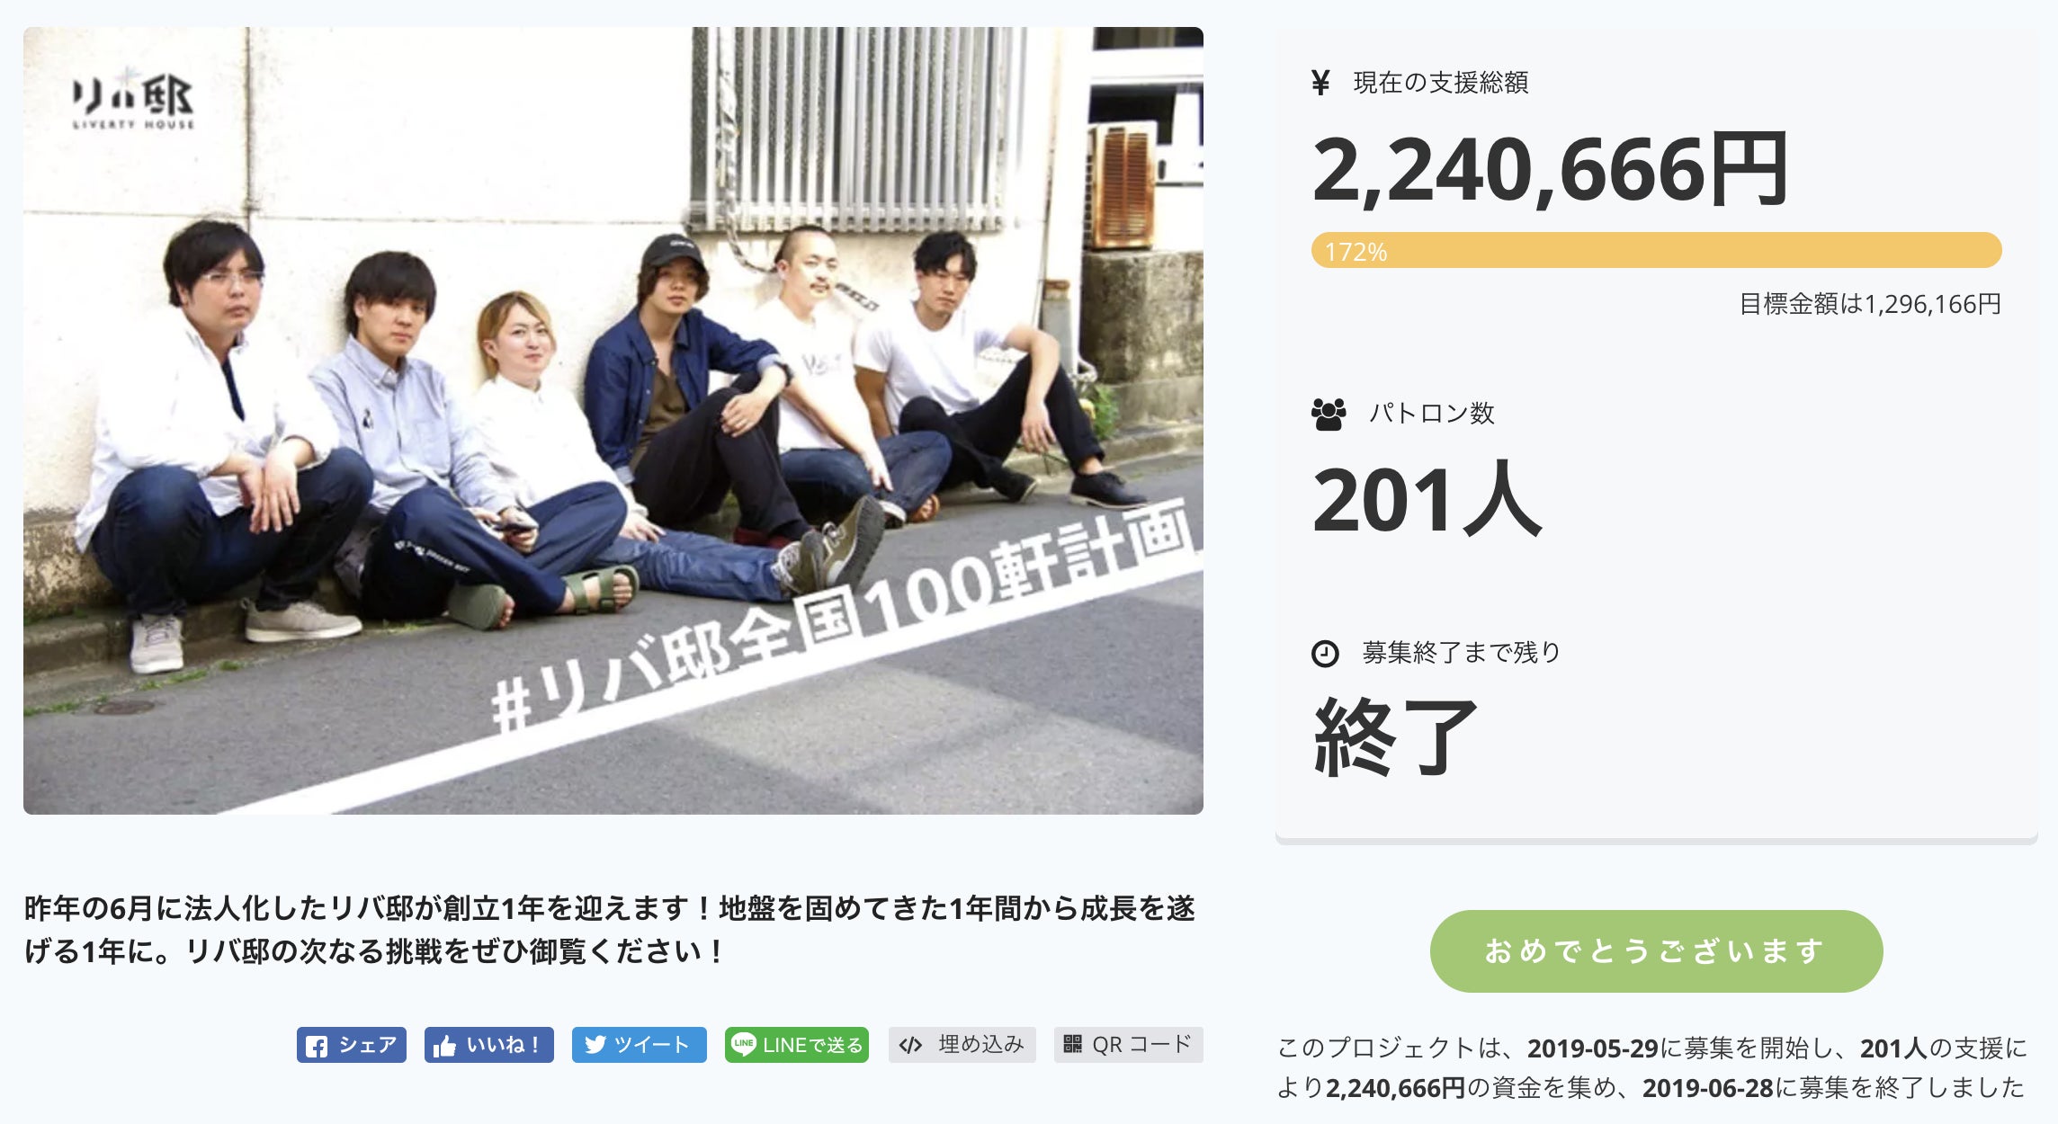Click the 2,240,666円 total amount

[1551, 169]
